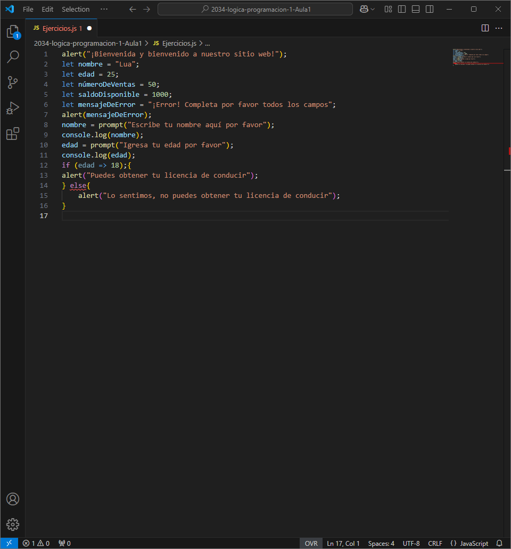Click the underlined else keyword
The image size is (511, 549).
coord(78,186)
